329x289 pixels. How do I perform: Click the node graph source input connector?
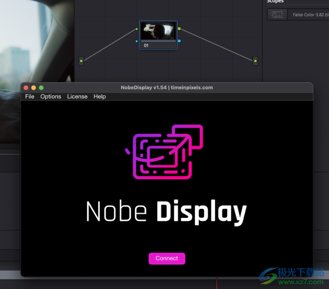(x=81, y=61)
